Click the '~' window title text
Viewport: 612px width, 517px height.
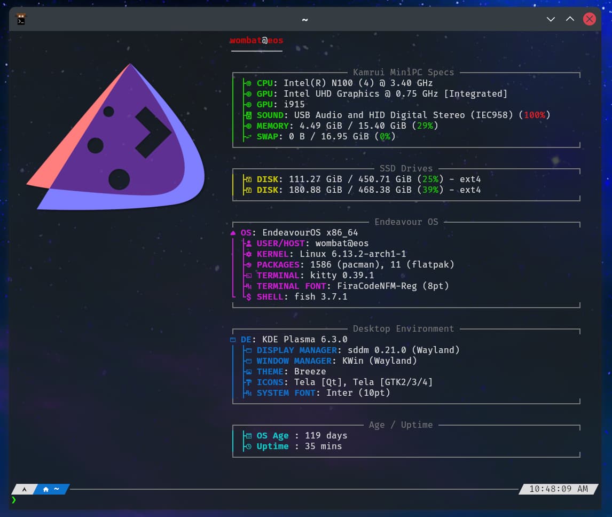click(x=305, y=20)
